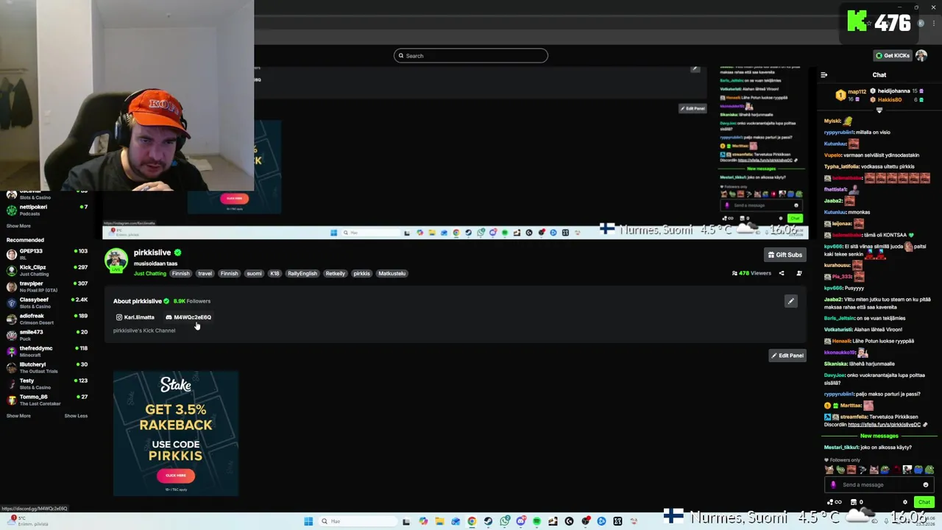Open the chat settings gear

coord(905,502)
